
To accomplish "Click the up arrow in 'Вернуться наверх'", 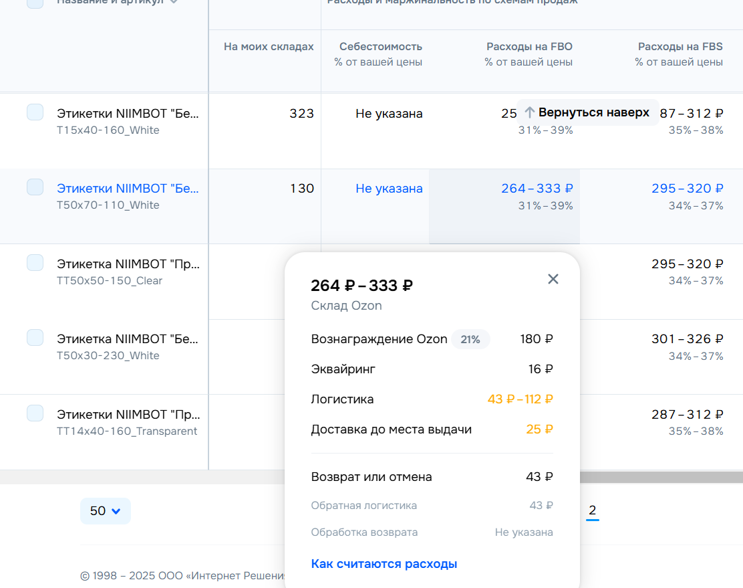I will tap(530, 112).
